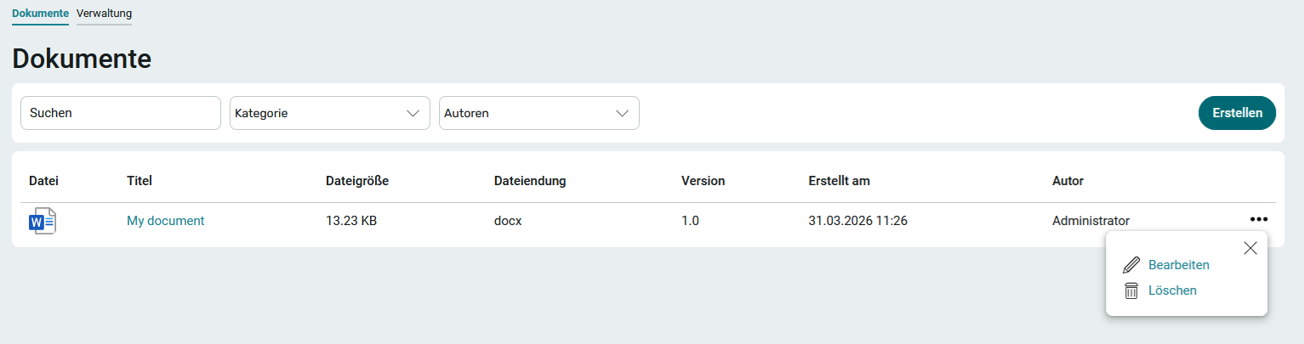Click the Autor column header
1304x344 pixels.
(1068, 181)
